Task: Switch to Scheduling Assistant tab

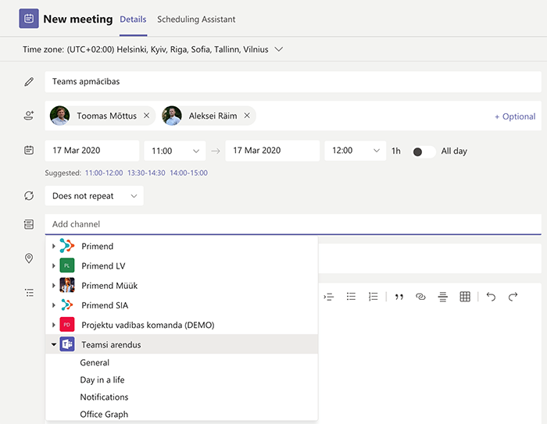Action: (x=196, y=20)
